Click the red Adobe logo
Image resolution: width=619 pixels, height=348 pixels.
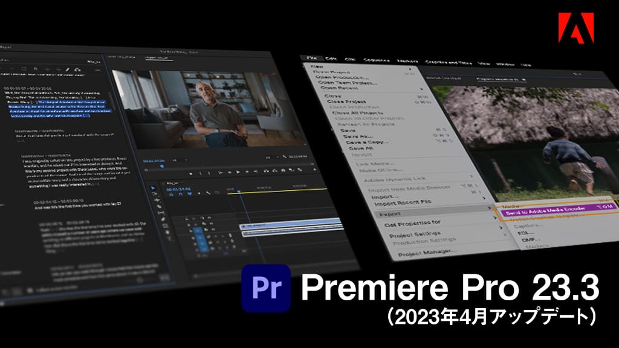coord(575,27)
